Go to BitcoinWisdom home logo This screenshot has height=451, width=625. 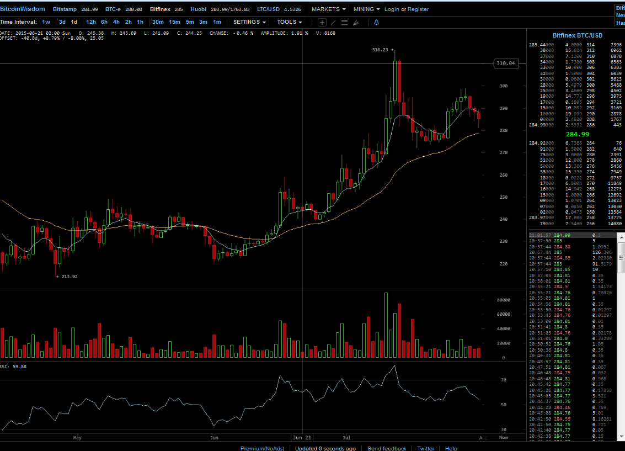pyautogui.click(x=23, y=9)
